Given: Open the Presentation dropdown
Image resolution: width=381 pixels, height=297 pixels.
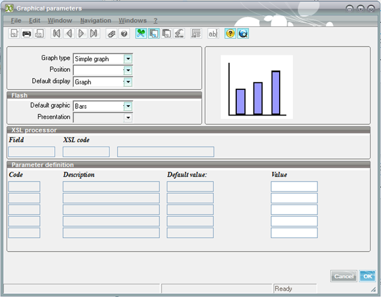Looking at the screenshot, I should point(128,118).
